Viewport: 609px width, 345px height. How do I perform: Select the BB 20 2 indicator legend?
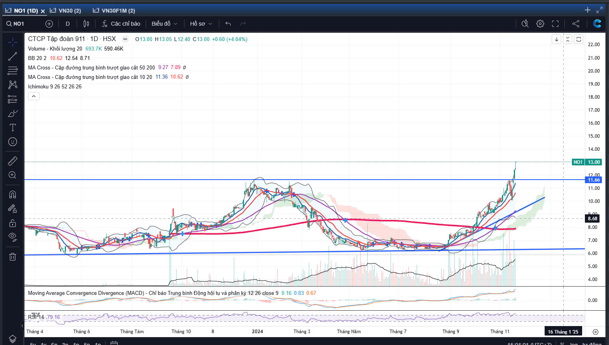(37, 58)
